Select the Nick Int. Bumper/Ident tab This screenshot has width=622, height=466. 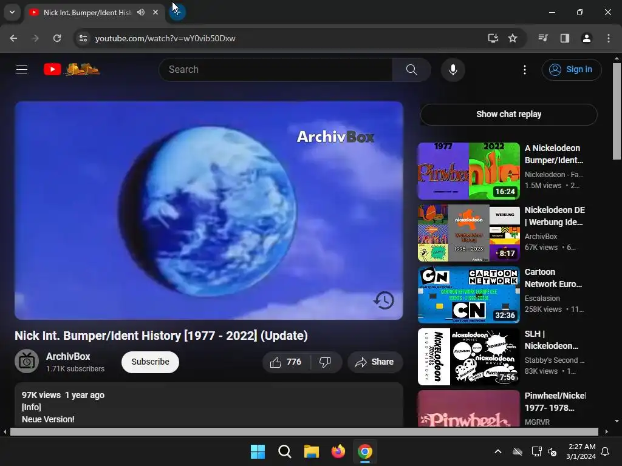pyautogui.click(x=95, y=12)
